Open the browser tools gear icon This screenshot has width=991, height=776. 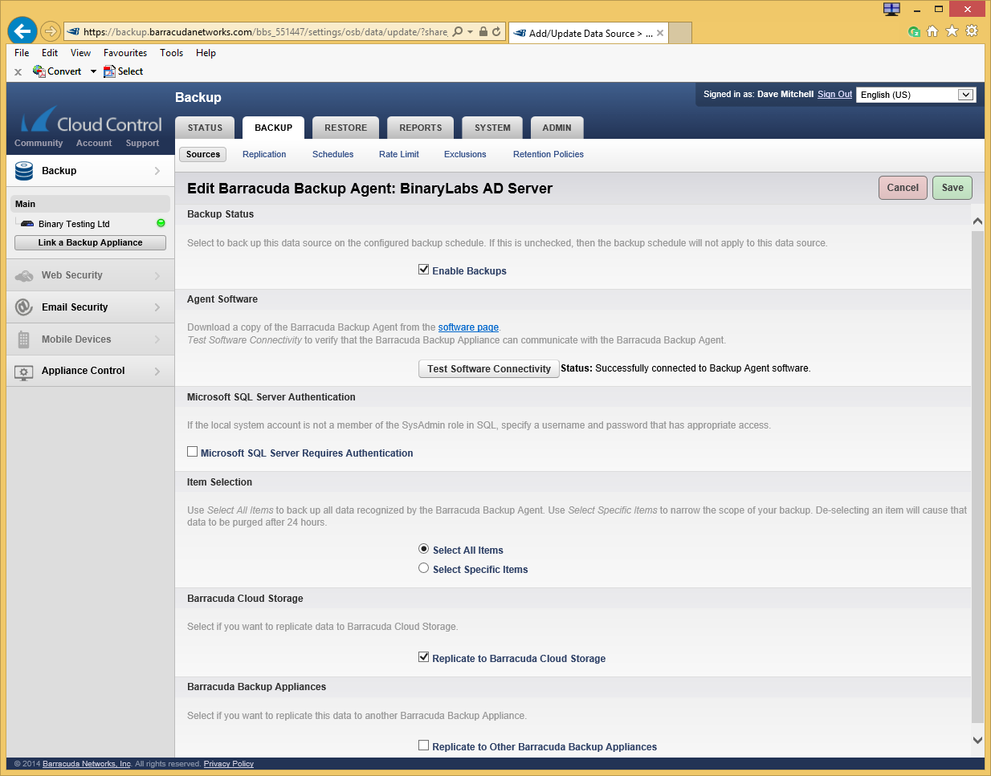972,31
